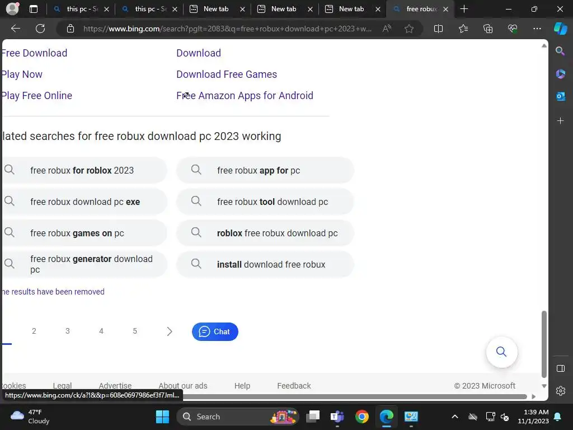Search 'free robux download pc exe'
Image resolution: width=573 pixels, height=430 pixels.
click(x=84, y=202)
